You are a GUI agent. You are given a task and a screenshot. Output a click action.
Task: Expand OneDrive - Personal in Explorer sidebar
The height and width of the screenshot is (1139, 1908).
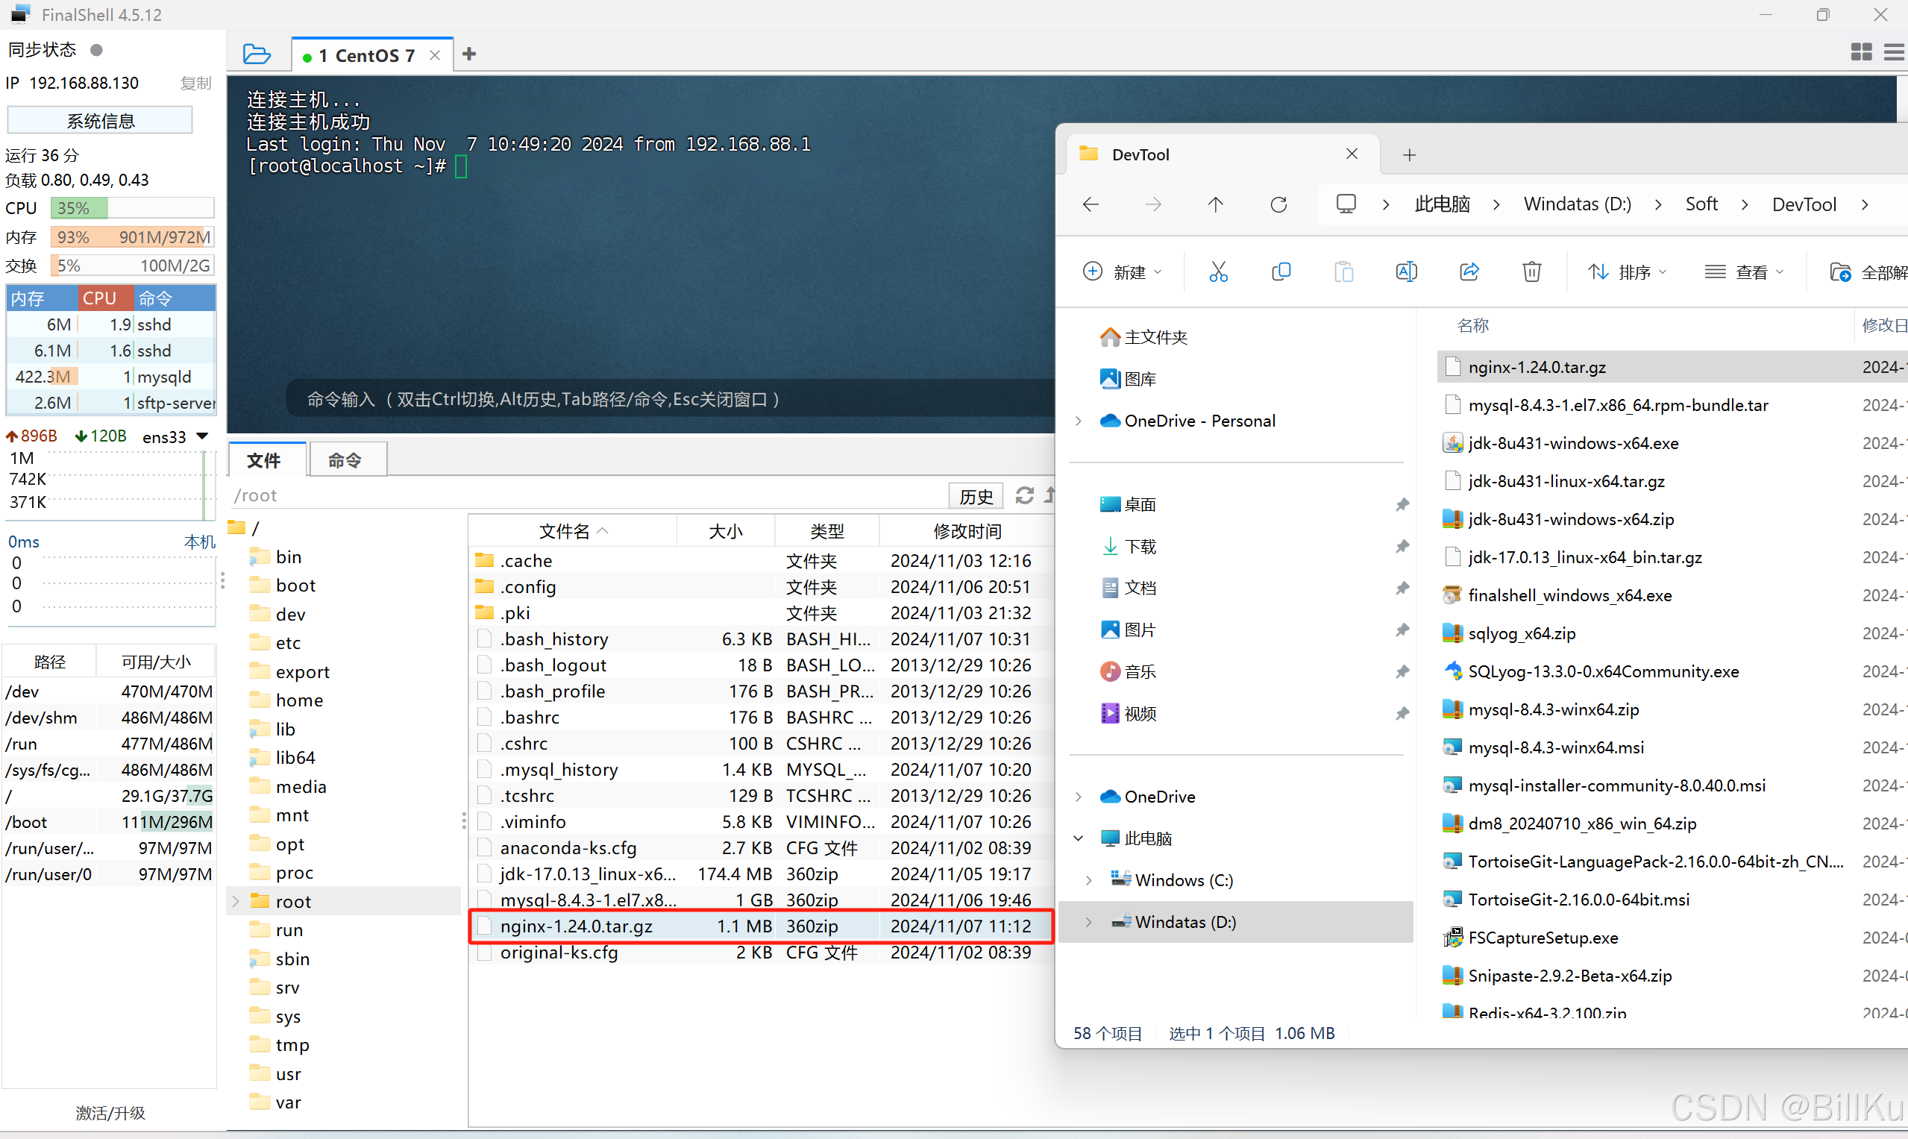1079,421
